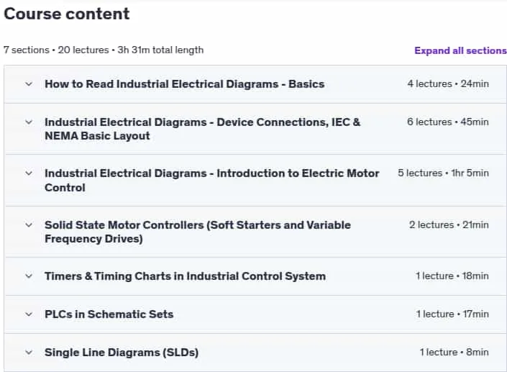Image resolution: width=507 pixels, height=372 pixels.
Task: Open chevron next to Solid State Motor Controllers
Action: 29,224
